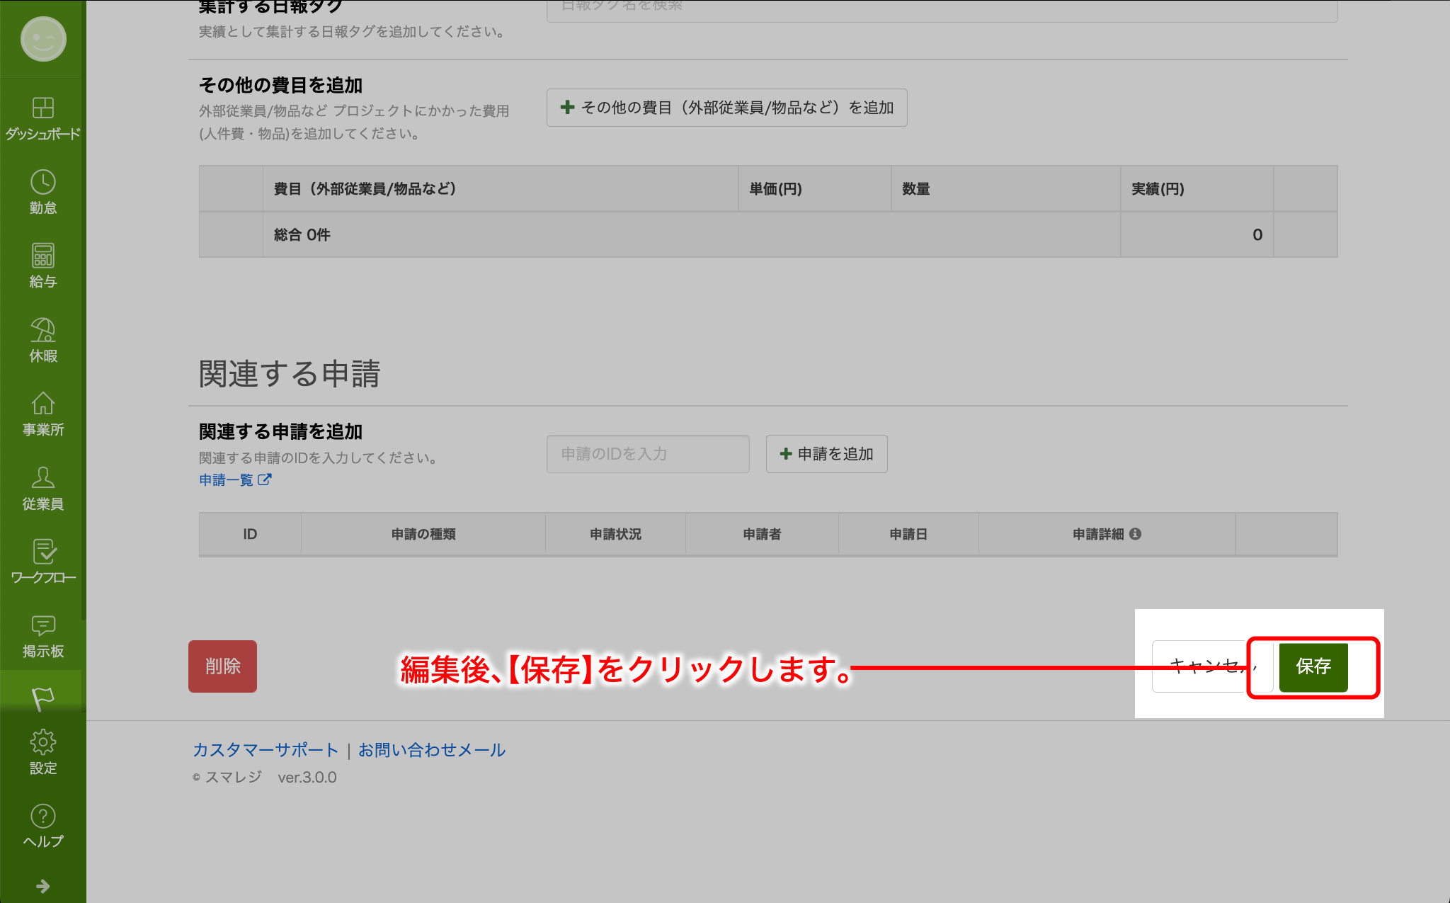Click the 申請を追加 button
Viewport: 1450px width, 903px height.
click(x=826, y=454)
